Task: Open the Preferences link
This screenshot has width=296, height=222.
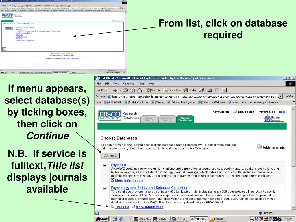Action: 266,112
